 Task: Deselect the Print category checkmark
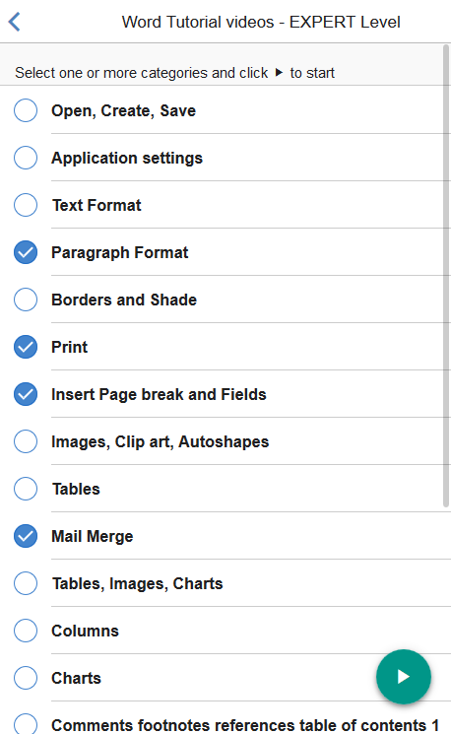26,347
